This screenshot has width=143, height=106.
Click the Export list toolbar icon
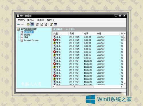pyautogui.click(x=46, y=24)
